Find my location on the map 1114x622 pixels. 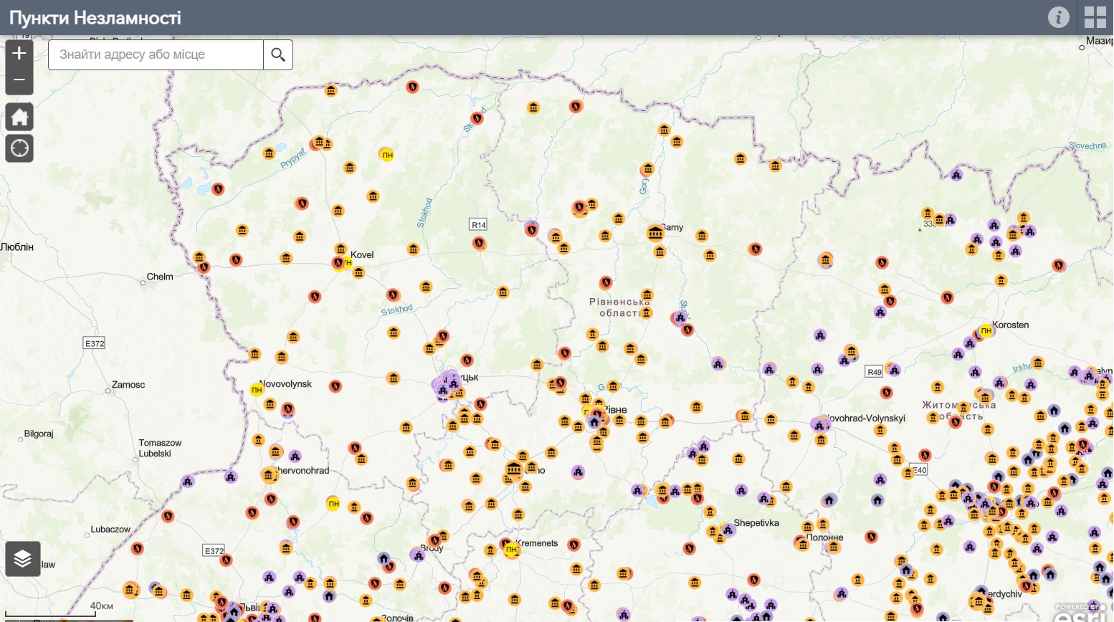19,148
